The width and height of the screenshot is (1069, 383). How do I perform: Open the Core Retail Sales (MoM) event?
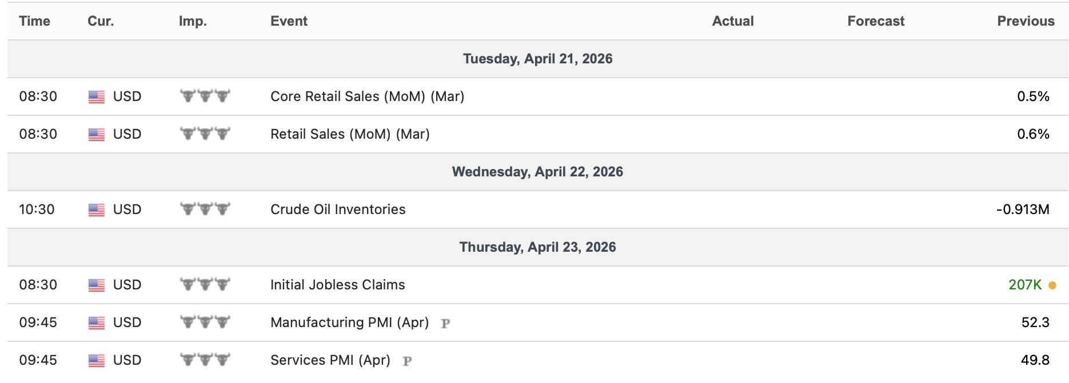pyautogui.click(x=367, y=96)
